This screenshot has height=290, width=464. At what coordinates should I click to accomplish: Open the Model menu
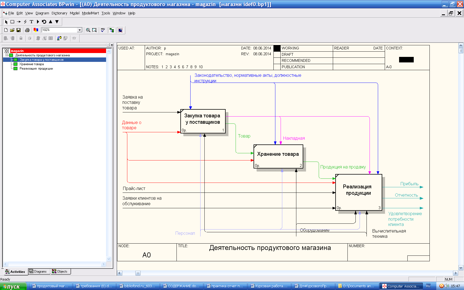75,13
